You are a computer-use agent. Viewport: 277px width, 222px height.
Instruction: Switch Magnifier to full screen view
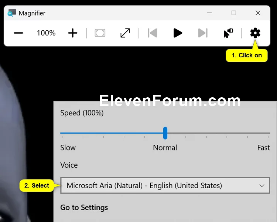(x=100, y=33)
